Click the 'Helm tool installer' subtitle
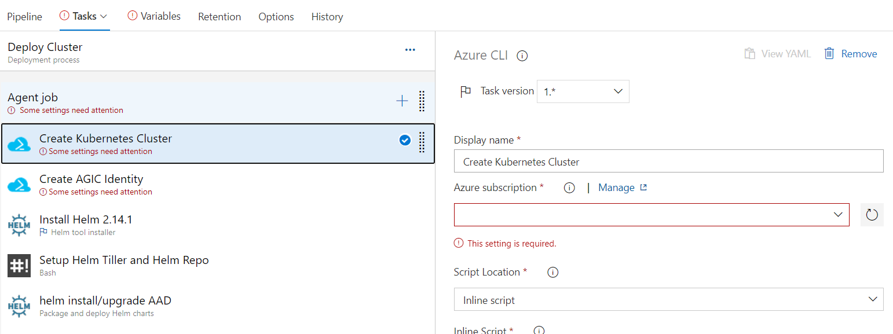 83,232
